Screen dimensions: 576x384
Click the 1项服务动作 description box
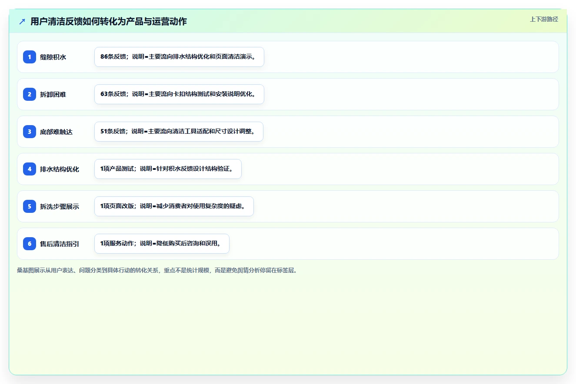(162, 244)
